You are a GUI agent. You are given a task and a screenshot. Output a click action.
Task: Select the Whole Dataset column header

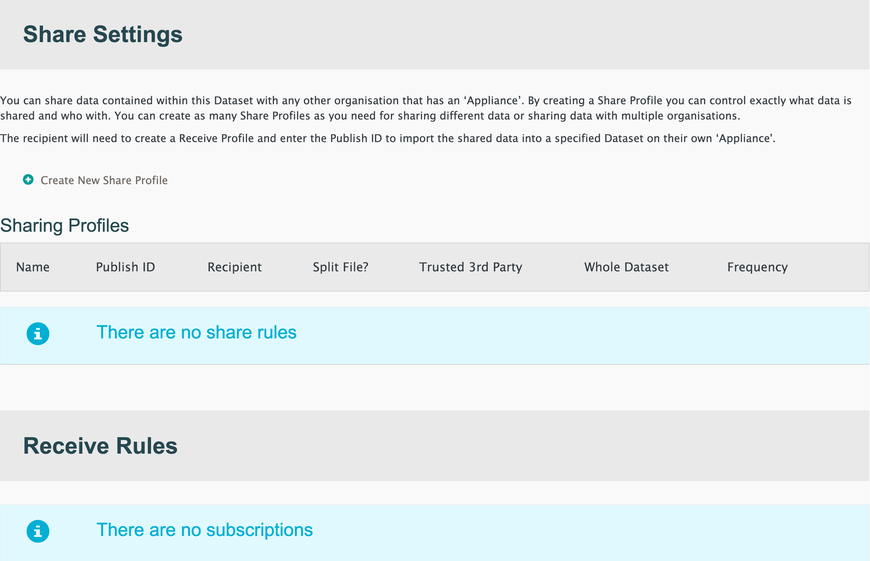coord(626,267)
